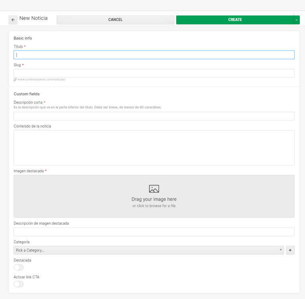Click the 'Drag your image here' text
The image size is (305, 299).
tap(154, 199)
